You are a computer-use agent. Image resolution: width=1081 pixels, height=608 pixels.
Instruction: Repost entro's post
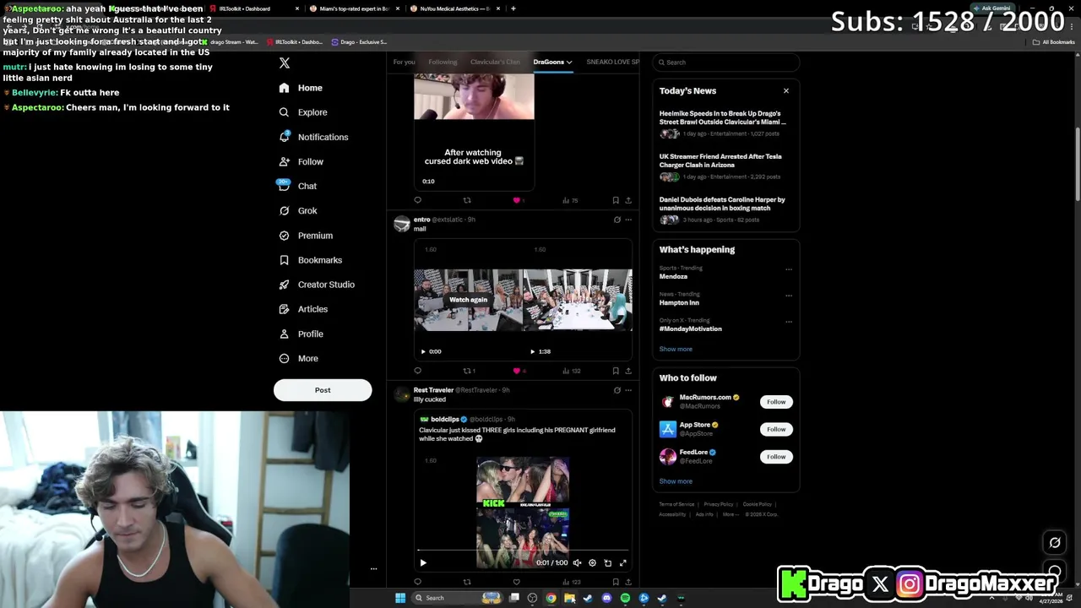(467, 371)
